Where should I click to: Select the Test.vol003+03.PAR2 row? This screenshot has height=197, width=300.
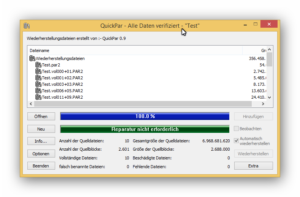[x=147, y=84]
